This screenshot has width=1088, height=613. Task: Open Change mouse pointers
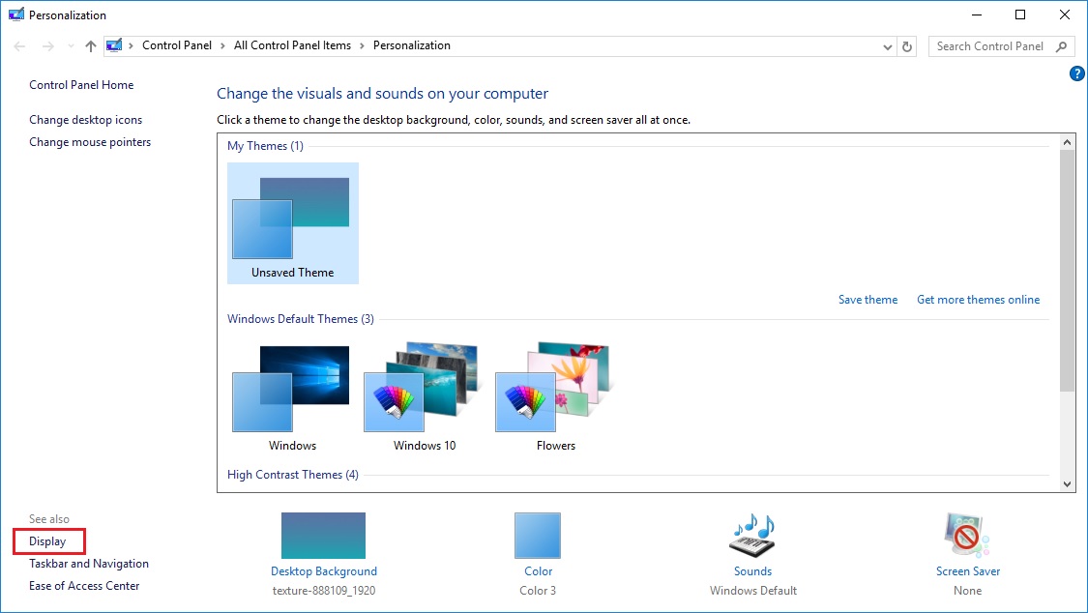pyautogui.click(x=90, y=141)
